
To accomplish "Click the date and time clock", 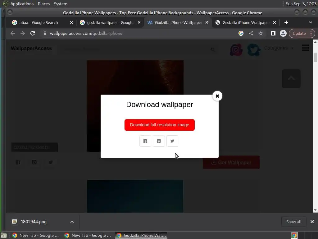I will point(301,4).
